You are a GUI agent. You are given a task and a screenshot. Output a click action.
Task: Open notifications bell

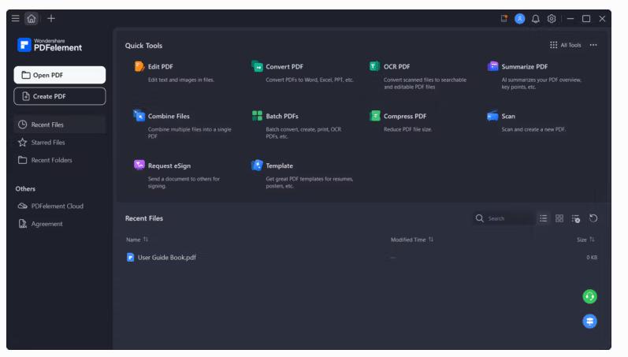(536, 18)
